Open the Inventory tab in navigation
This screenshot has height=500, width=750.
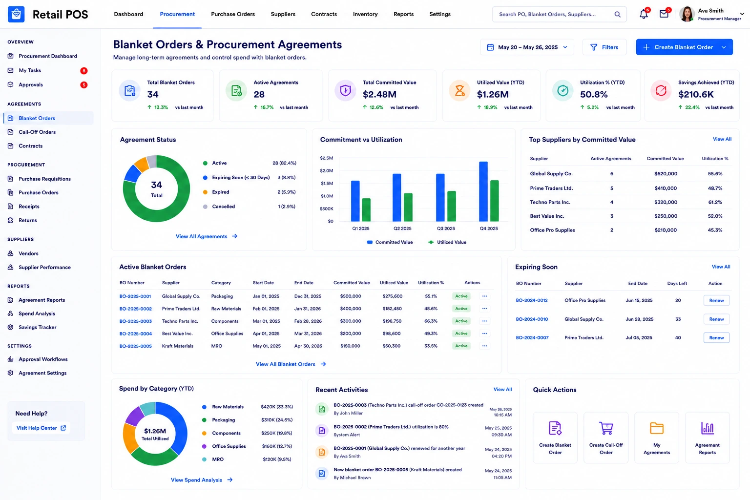[365, 14]
